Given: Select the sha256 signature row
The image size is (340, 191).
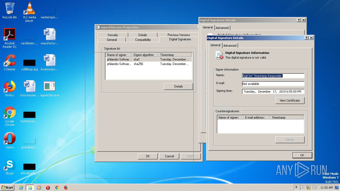Looking at the screenshot, I should tap(148, 64).
